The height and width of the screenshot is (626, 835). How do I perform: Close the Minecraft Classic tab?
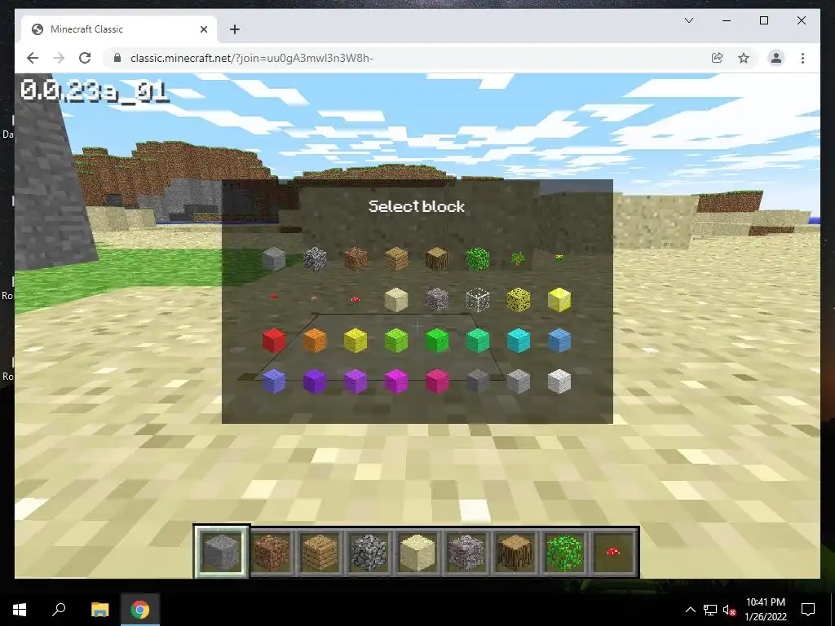pyautogui.click(x=203, y=29)
